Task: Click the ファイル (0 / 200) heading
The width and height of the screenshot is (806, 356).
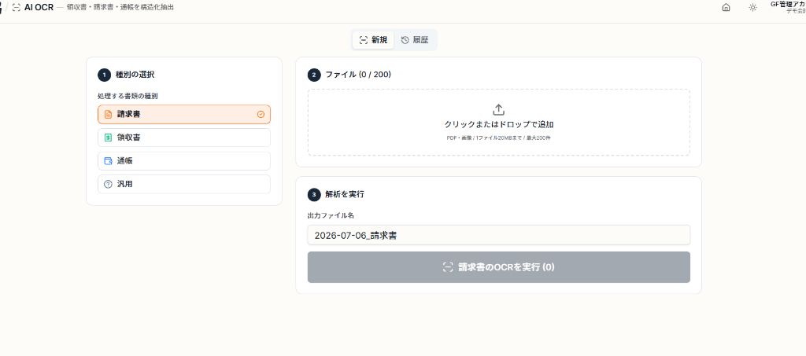Action: pos(358,75)
